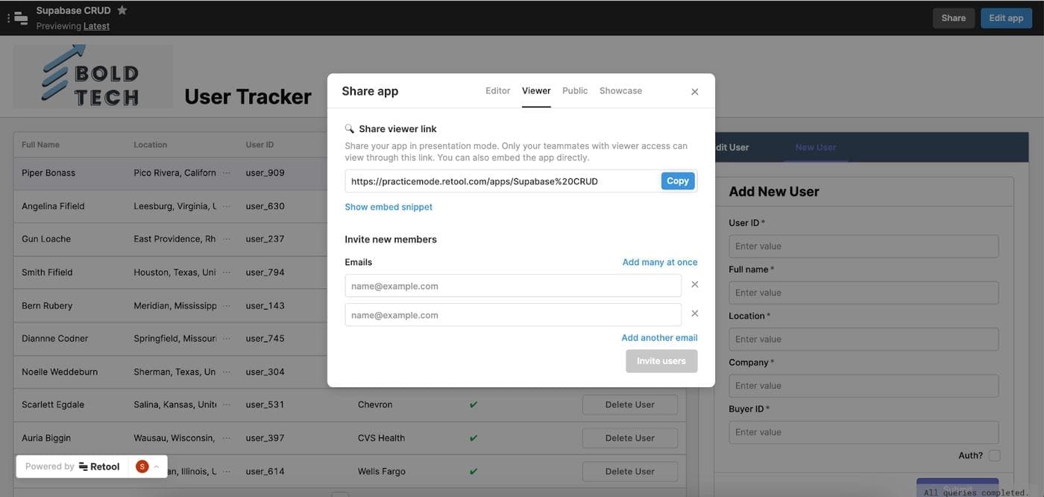Click Add many at once

coord(660,263)
